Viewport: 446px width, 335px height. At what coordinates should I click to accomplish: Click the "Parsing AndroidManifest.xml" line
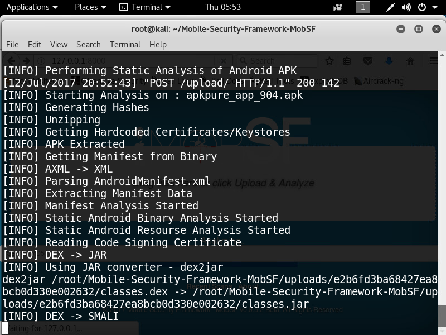pos(106,181)
